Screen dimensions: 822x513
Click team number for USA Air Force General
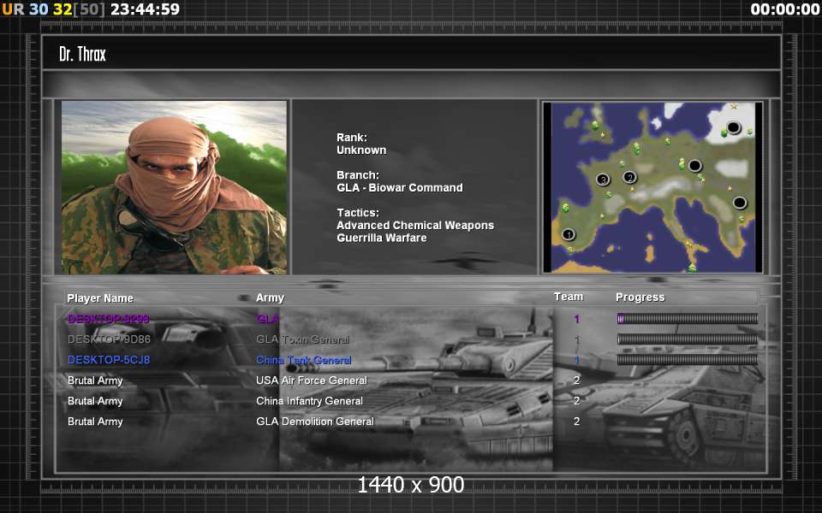point(576,380)
